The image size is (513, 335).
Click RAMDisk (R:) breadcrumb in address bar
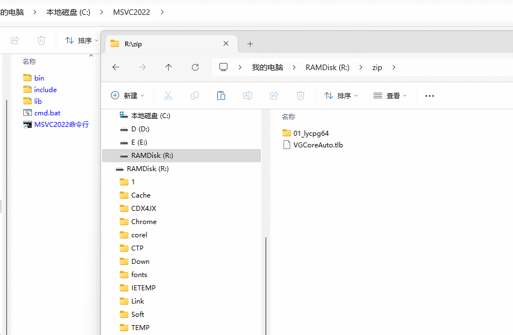[x=328, y=67]
